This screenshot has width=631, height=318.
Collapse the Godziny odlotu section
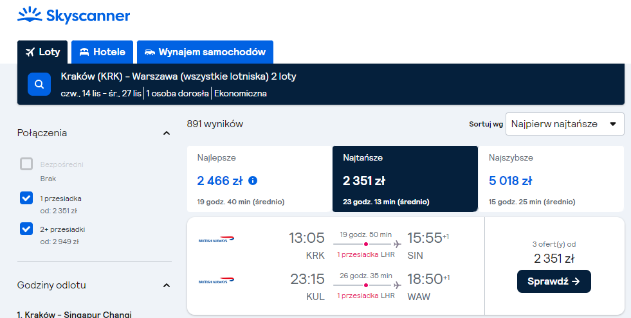pyautogui.click(x=167, y=285)
